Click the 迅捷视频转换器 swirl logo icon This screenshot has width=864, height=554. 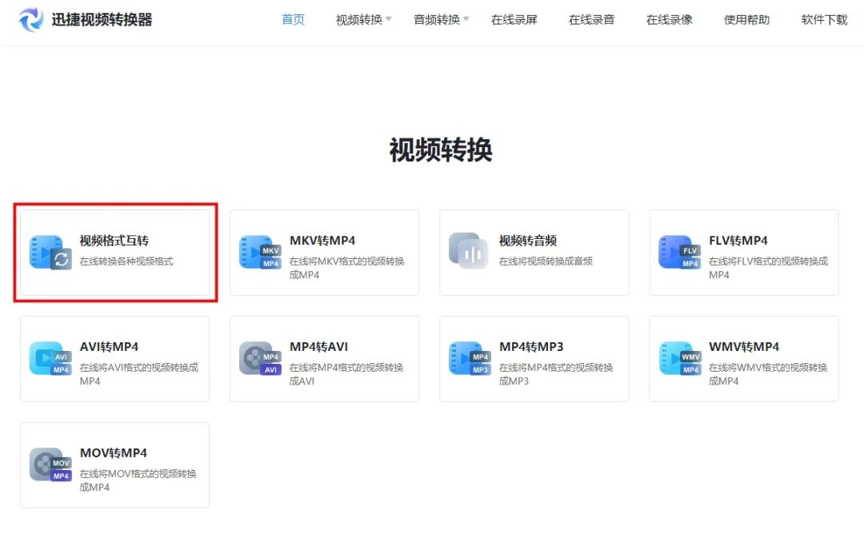(x=31, y=20)
